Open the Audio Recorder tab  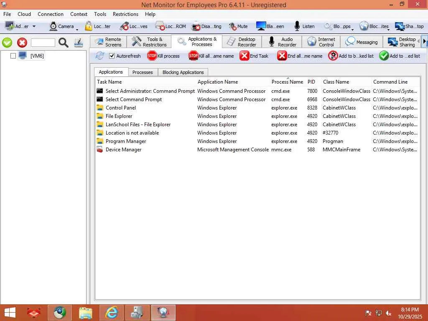point(282,42)
